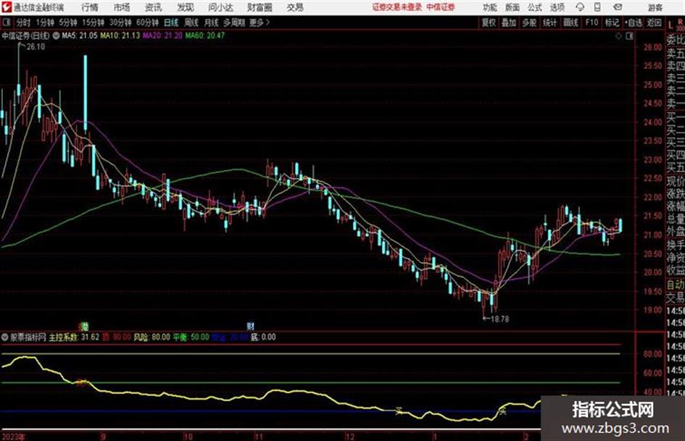Viewport: 685px width, 441px height.
Task: Click the MA60: 20.47 indicator label
Action: click(x=204, y=35)
